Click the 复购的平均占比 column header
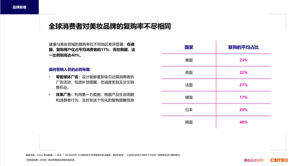 (243, 47)
